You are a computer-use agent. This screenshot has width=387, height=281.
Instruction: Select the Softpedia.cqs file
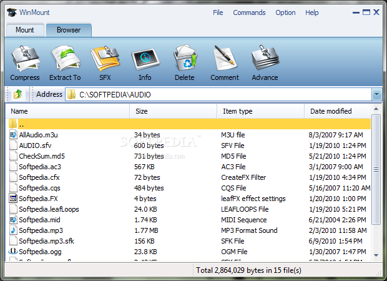point(39,188)
